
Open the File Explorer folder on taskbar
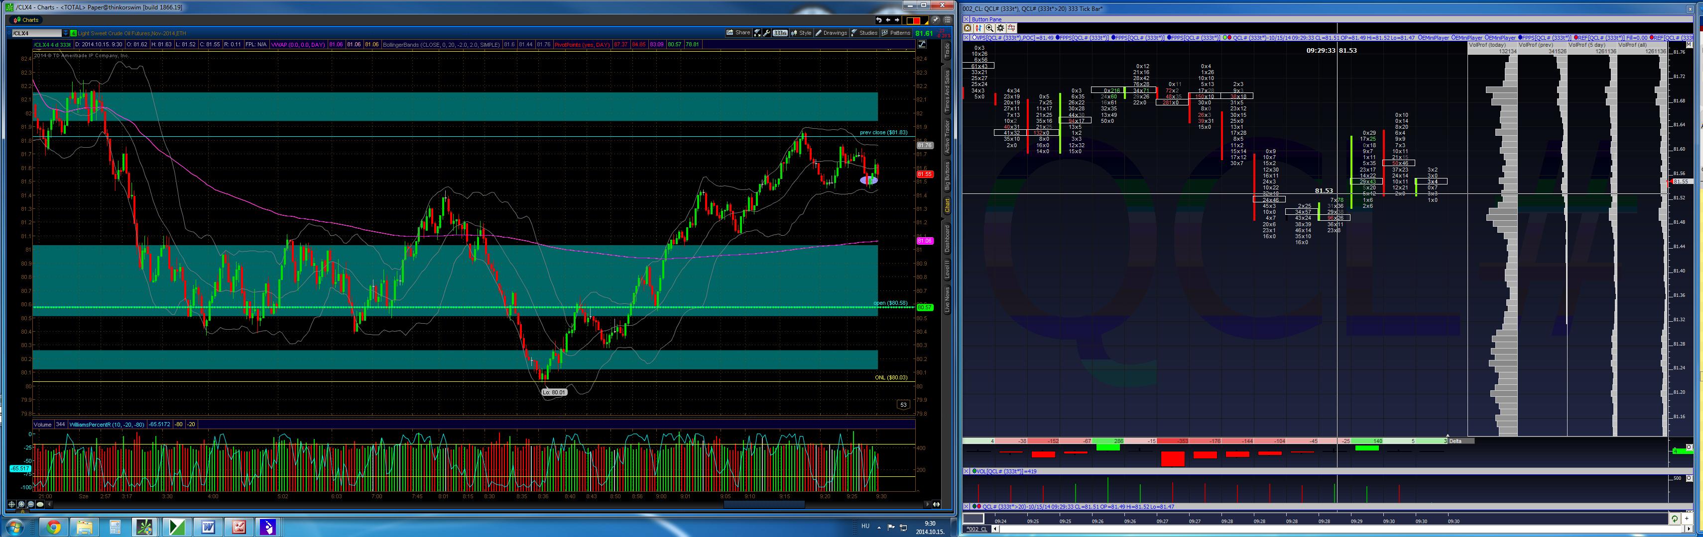tap(85, 527)
